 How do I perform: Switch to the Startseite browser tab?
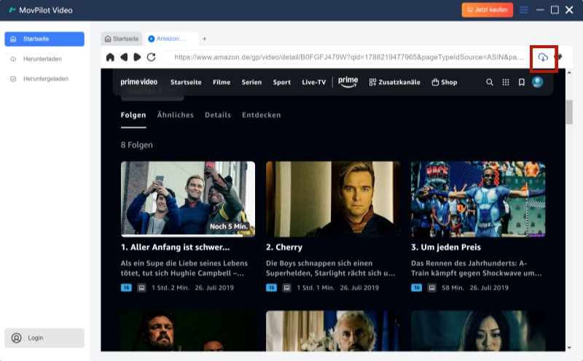[122, 39]
